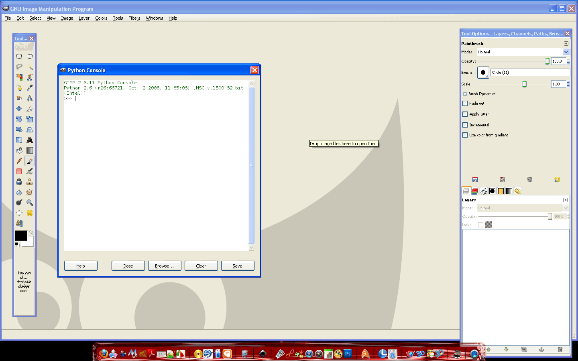Switch to the Channels tab

pos(475,191)
